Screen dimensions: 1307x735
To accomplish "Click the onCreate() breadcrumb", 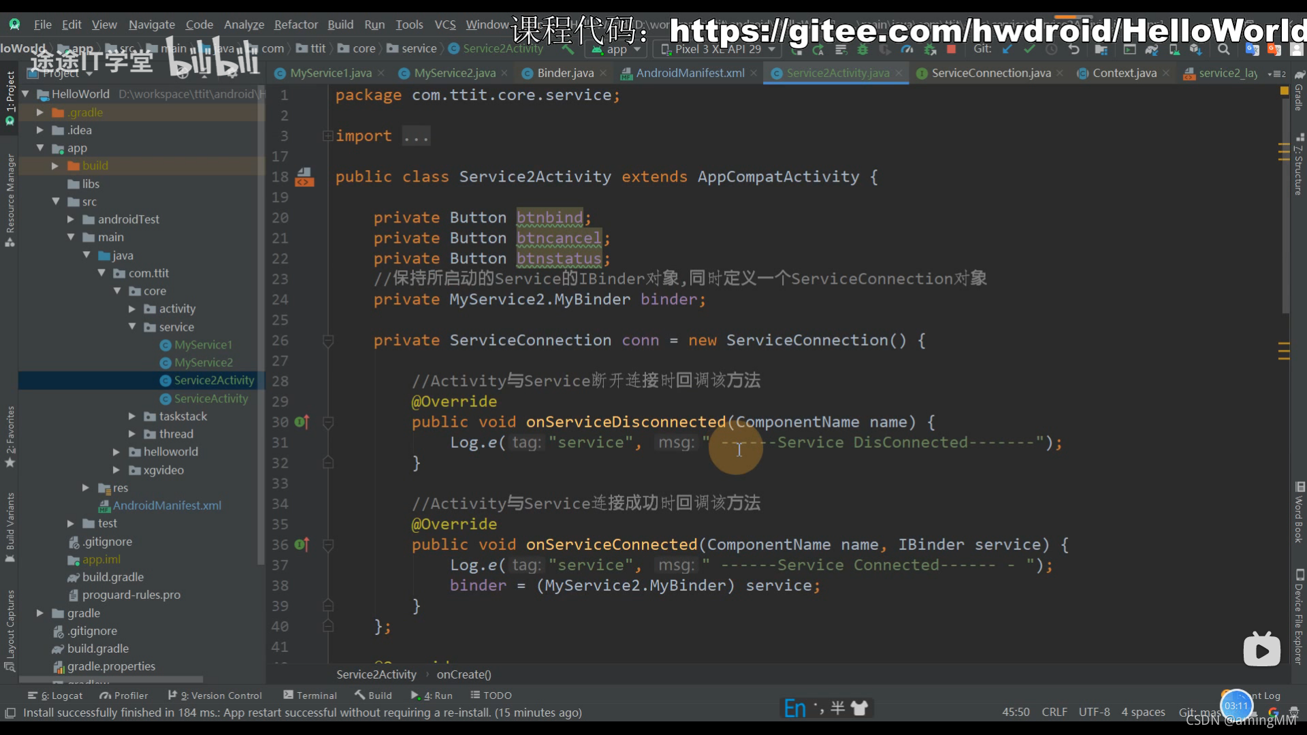I will pyautogui.click(x=464, y=674).
